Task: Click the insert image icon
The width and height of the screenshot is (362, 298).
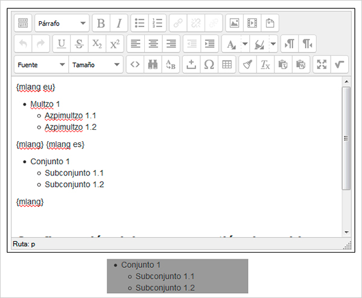Action: (x=234, y=24)
